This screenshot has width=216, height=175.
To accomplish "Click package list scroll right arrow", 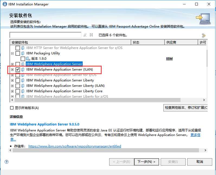I will (x=204, y=100).
